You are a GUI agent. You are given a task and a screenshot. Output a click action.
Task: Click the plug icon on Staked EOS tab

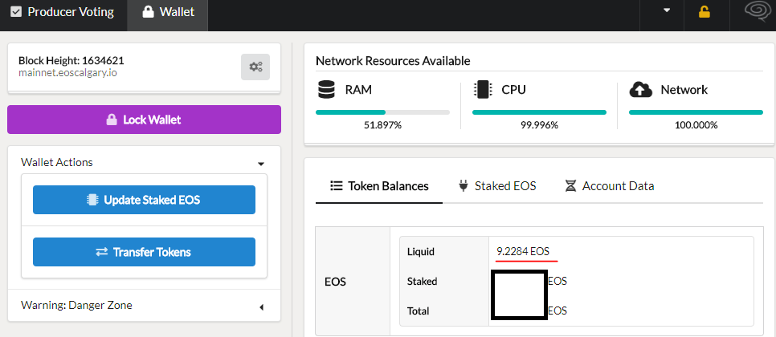[x=463, y=186]
